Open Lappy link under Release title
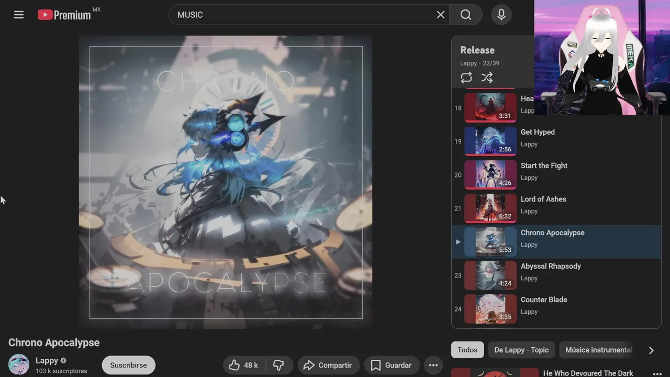 coord(468,63)
